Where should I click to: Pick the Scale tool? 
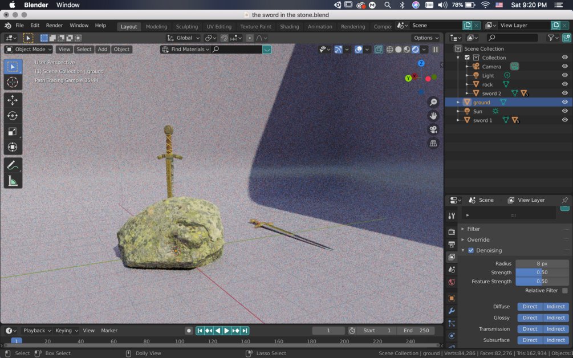click(x=13, y=132)
